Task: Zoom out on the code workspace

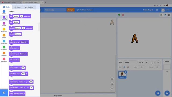Action: 112,84
